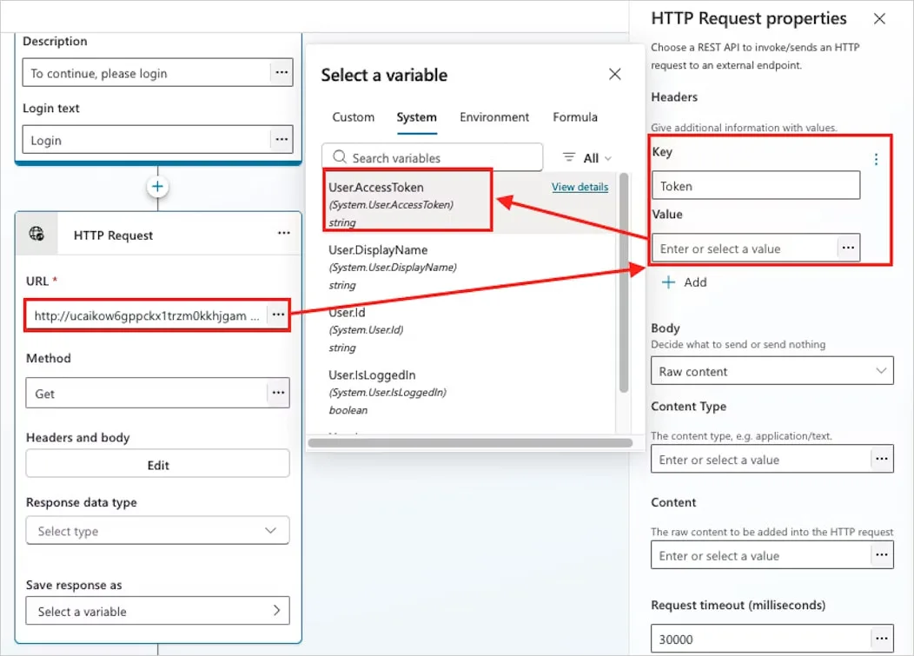Viewport: 914px width, 656px height.
Task: Click Add to insert another header
Action: tap(685, 282)
